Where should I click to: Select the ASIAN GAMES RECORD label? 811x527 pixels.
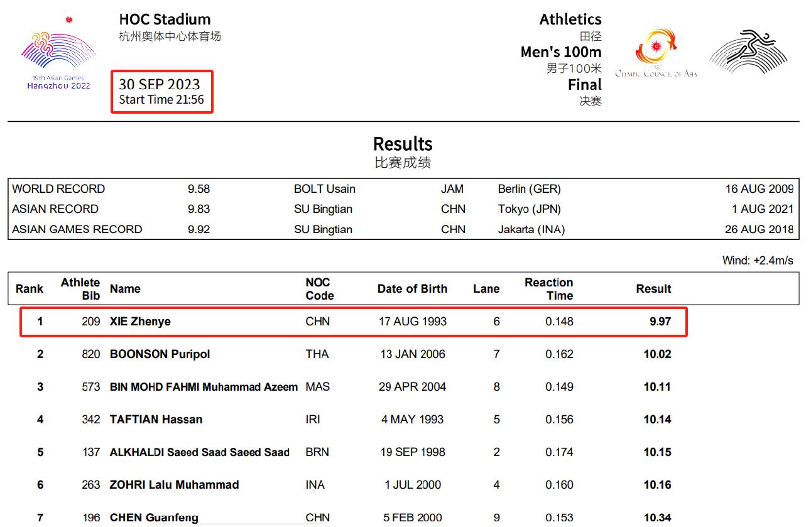pos(77,229)
